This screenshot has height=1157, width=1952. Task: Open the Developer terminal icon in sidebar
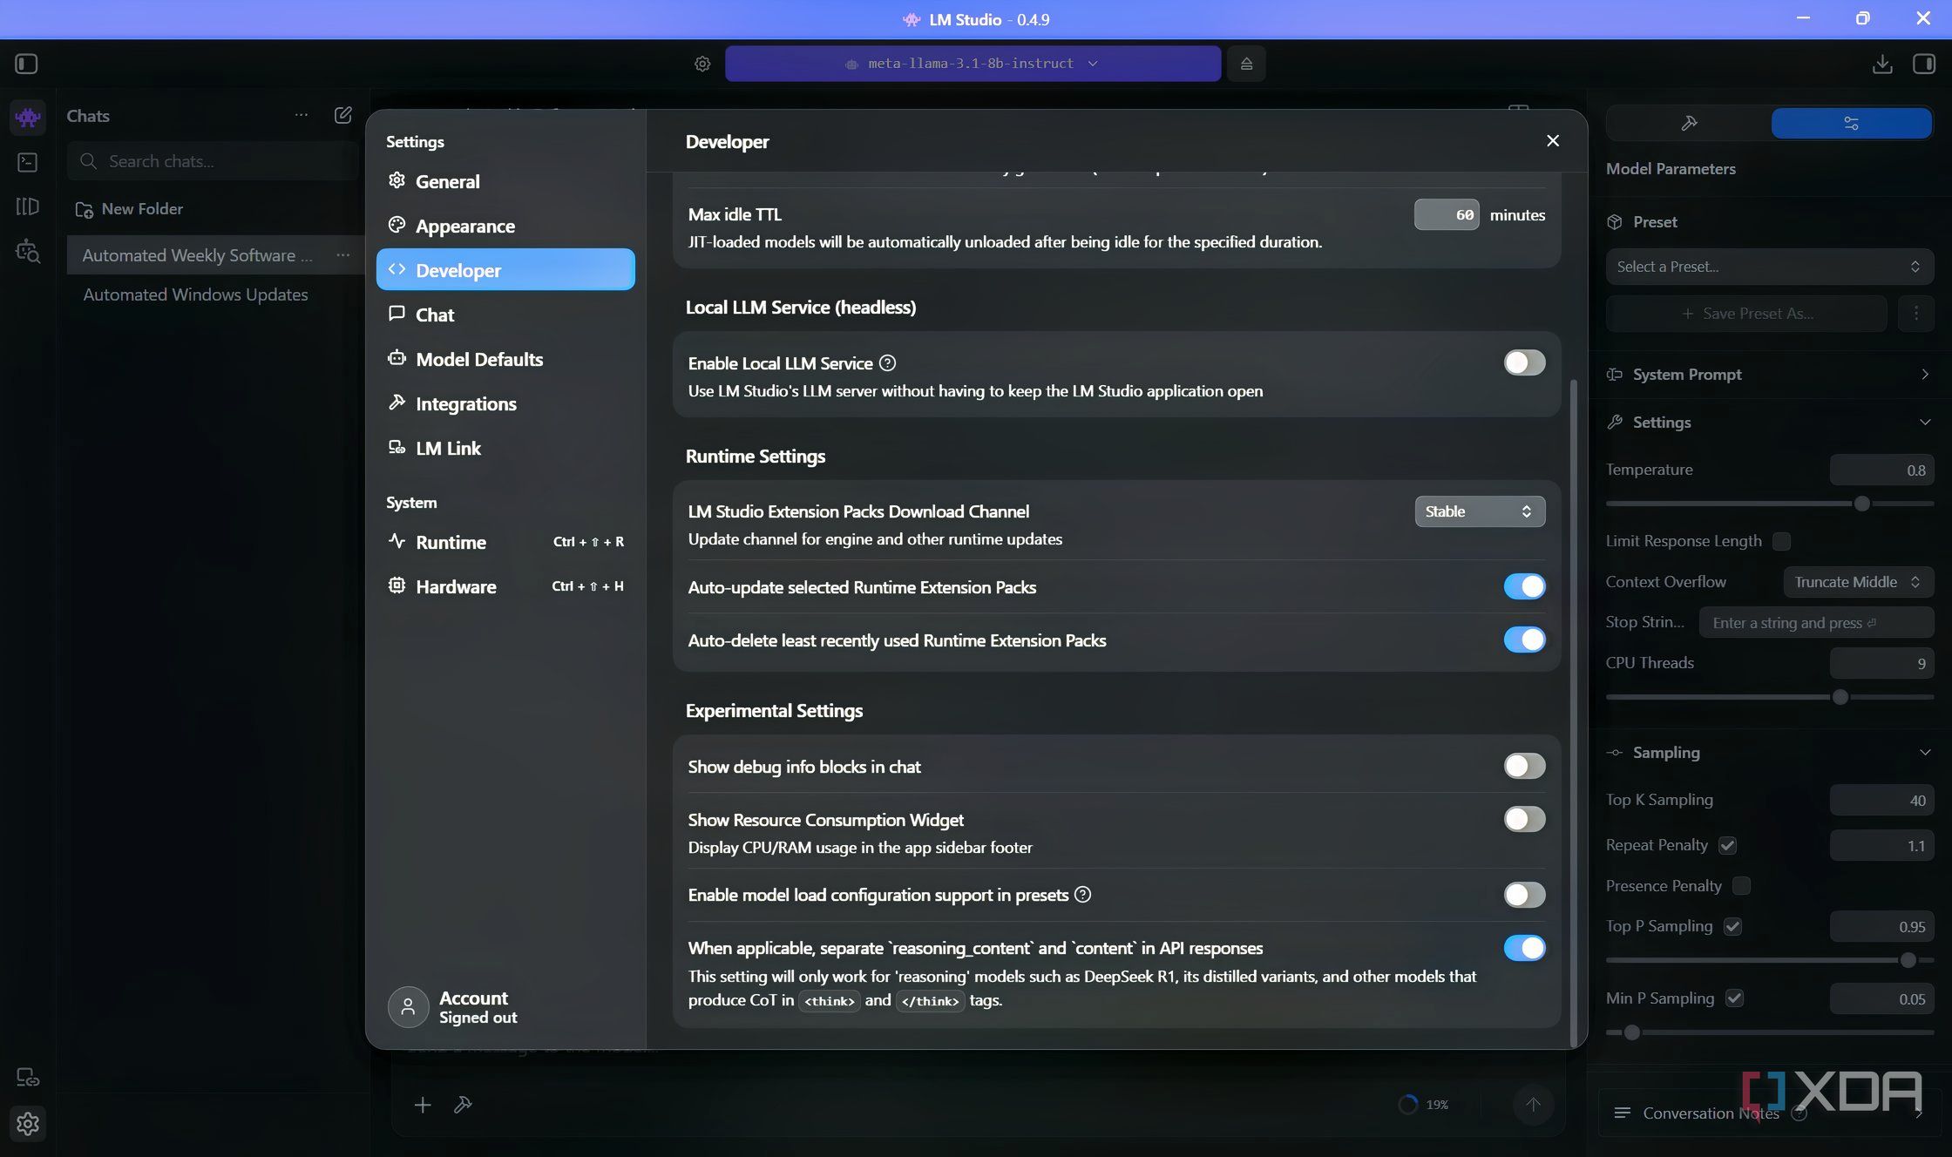pos(28,162)
